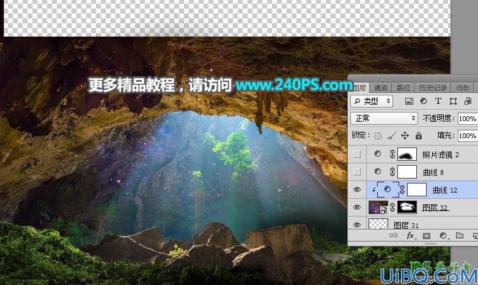
Task: Select mask thumbnail of 曲线 8
Action: coord(407,172)
